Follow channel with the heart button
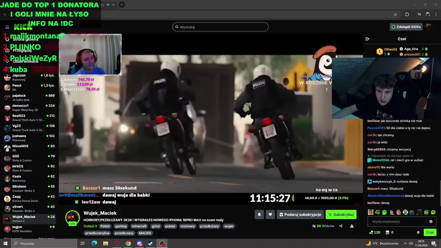 point(270,215)
